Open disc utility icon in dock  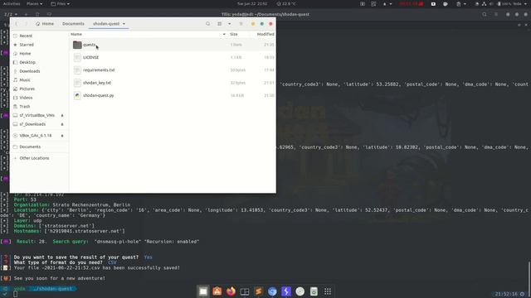point(300,291)
